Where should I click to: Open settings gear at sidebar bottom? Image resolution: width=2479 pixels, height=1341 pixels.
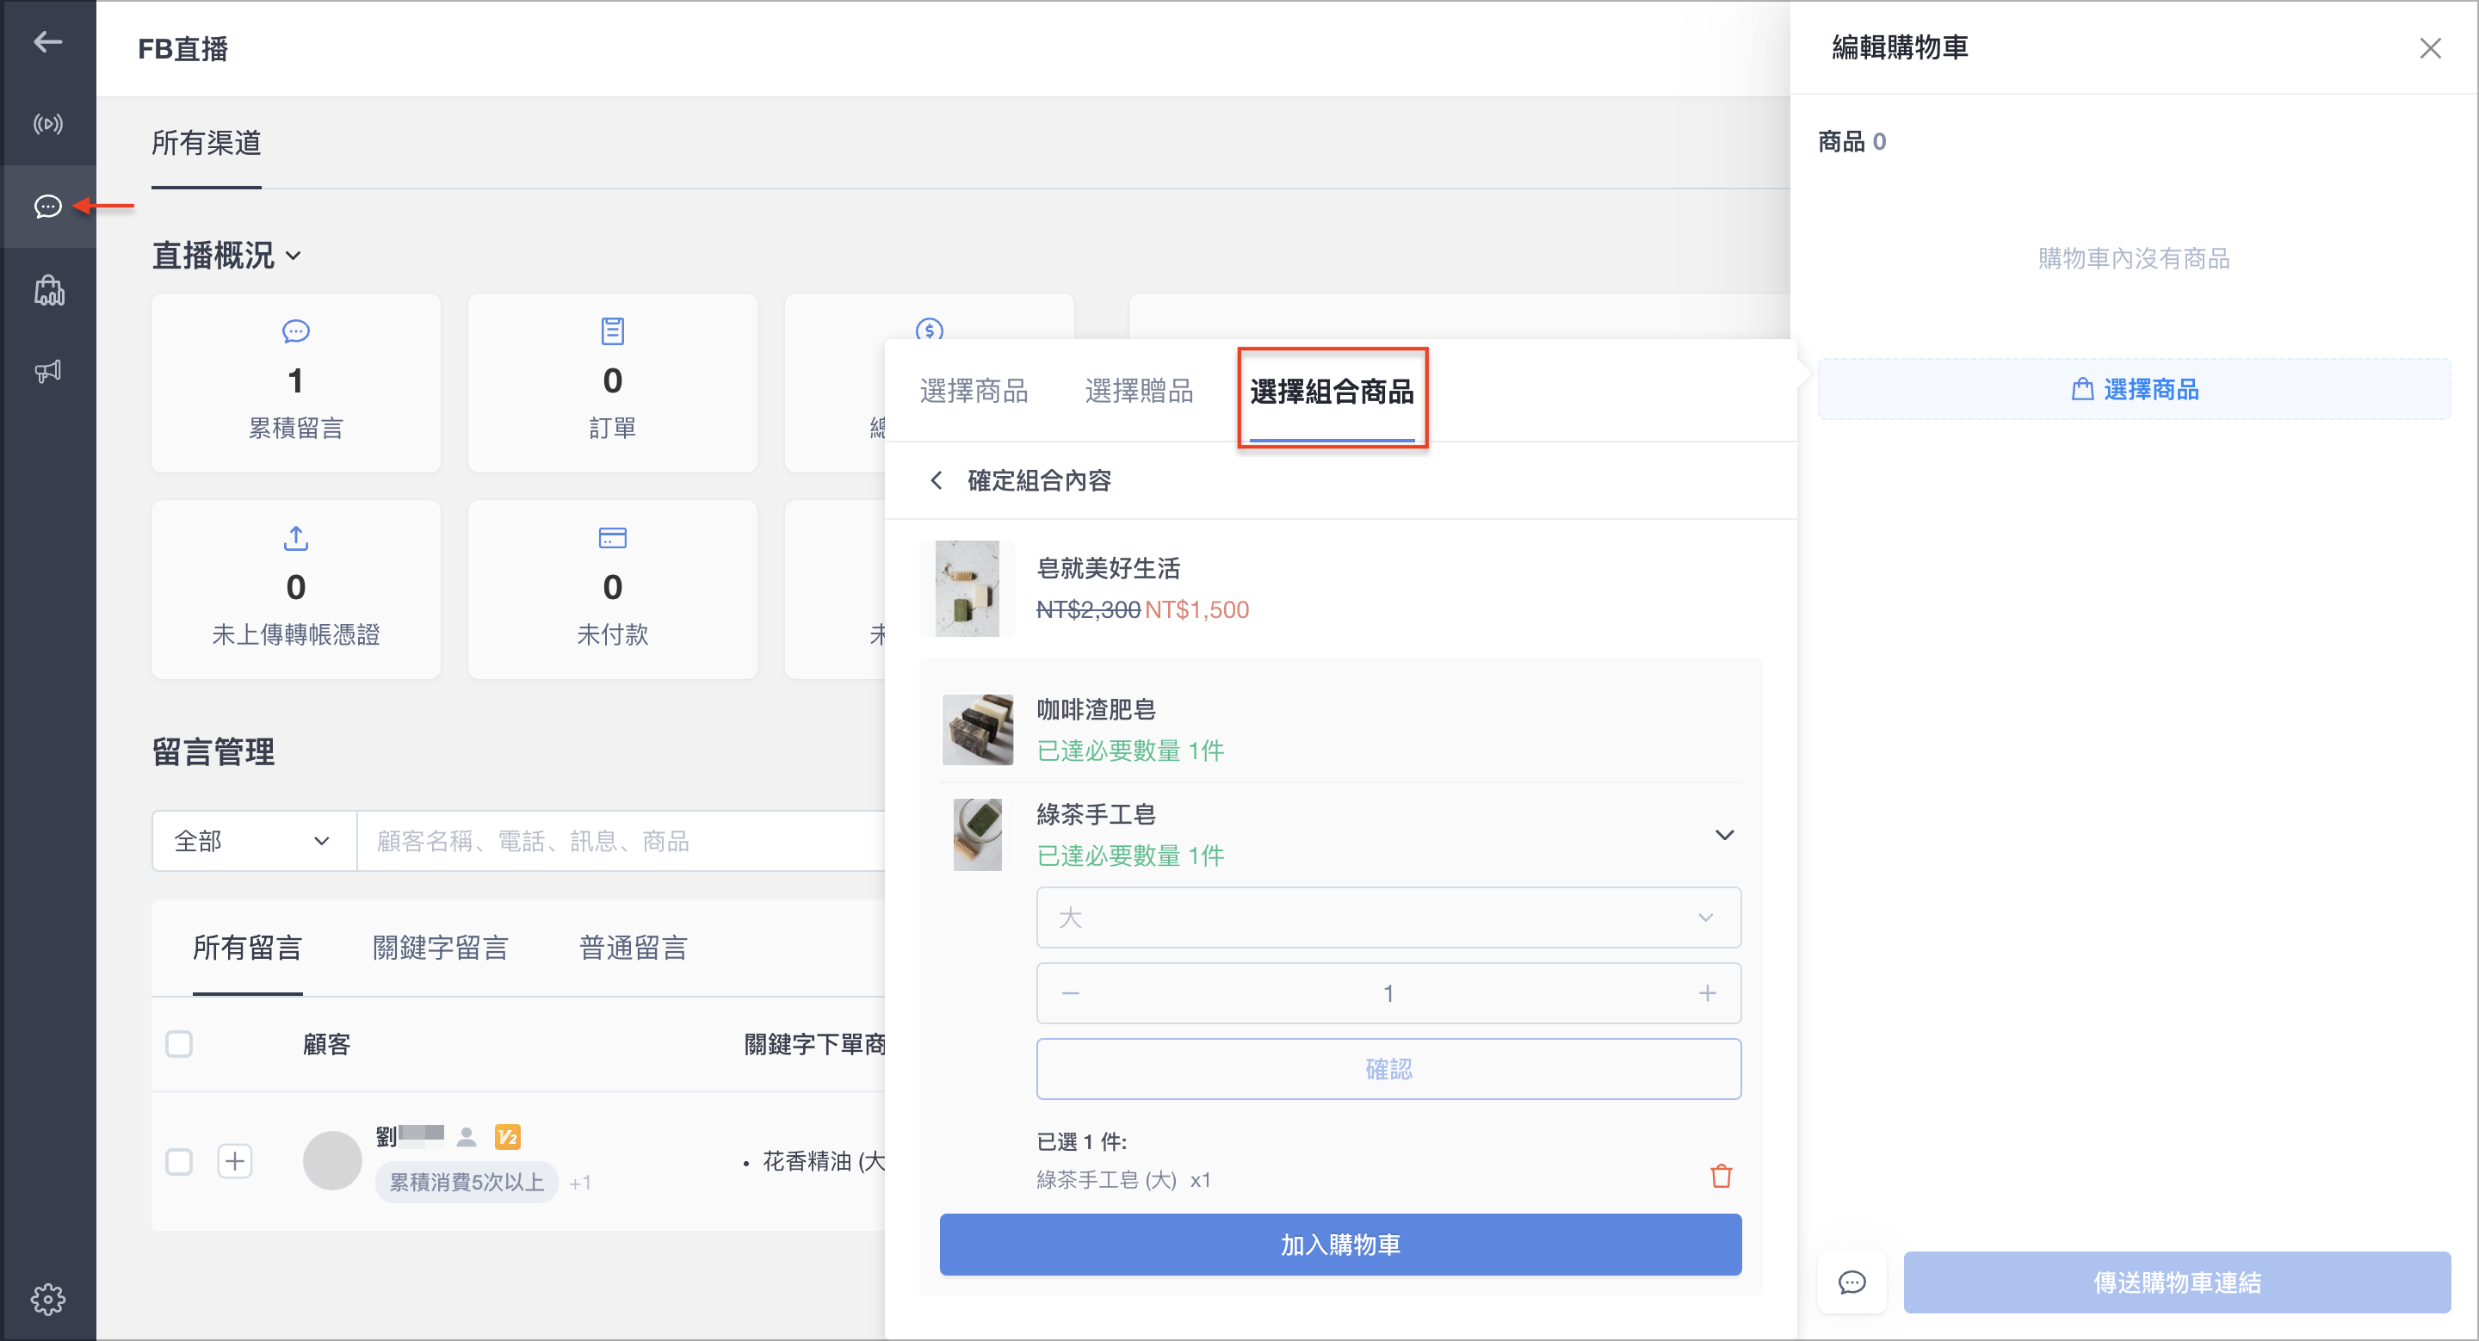(x=47, y=1299)
